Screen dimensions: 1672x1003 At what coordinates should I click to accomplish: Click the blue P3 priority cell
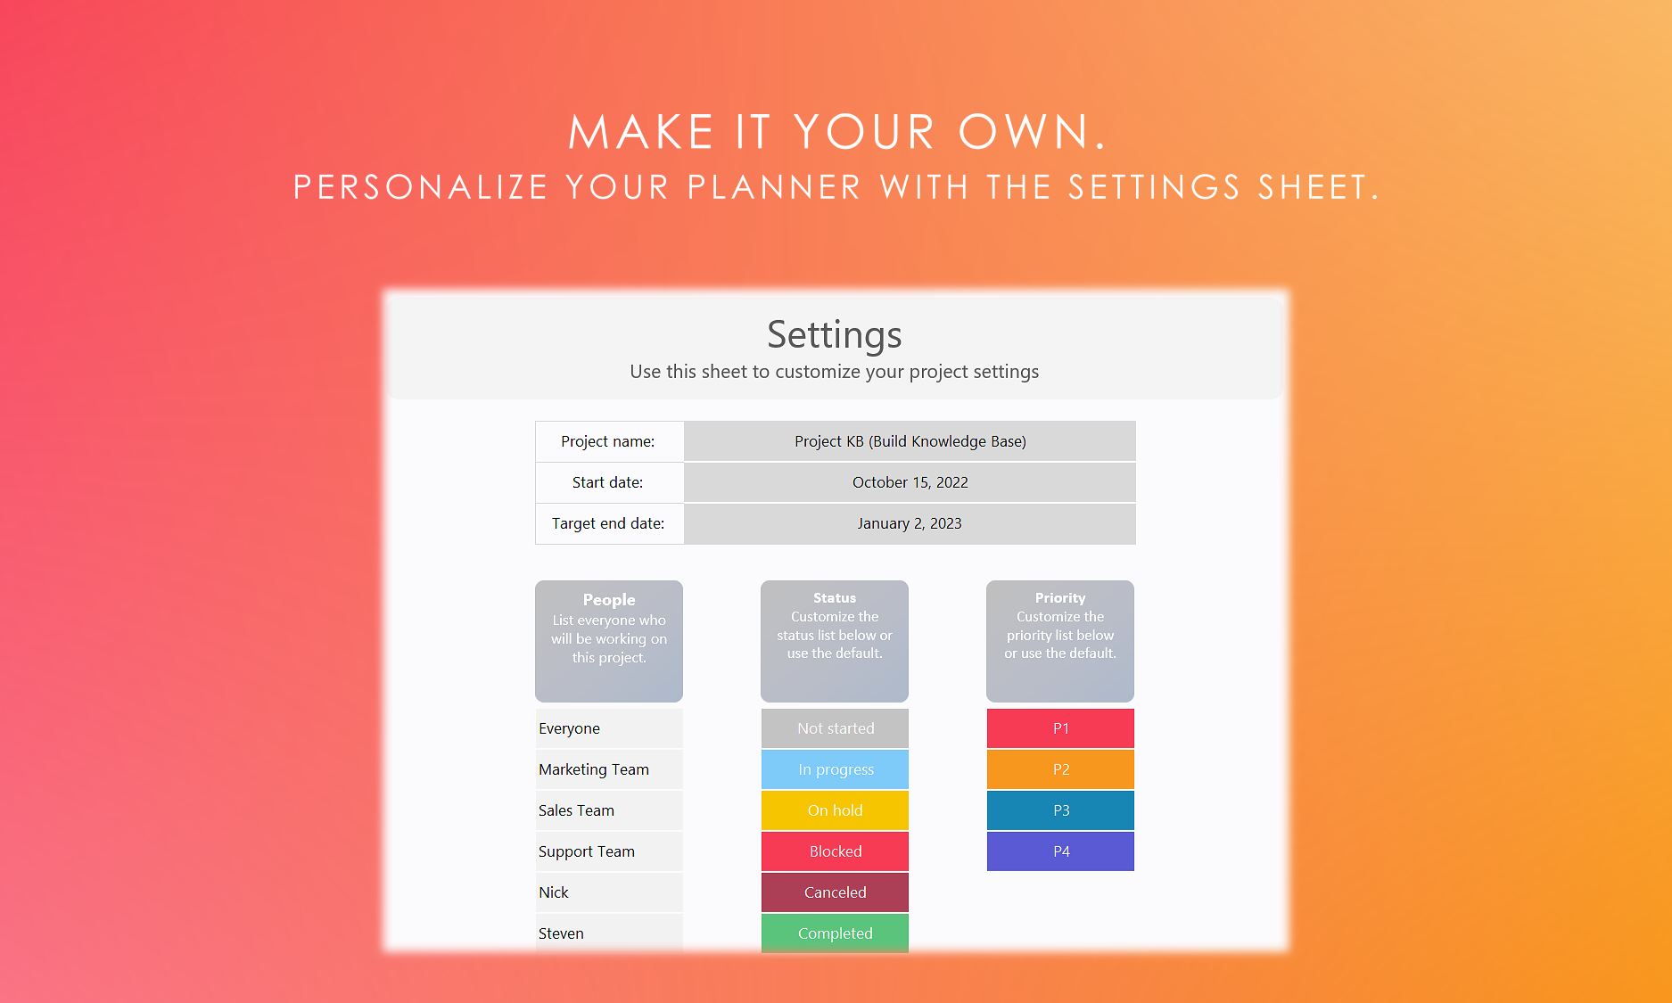[x=1060, y=810]
